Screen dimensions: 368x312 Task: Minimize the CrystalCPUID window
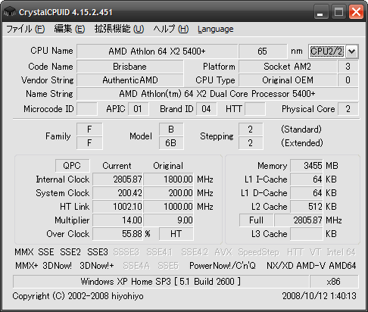(x=320, y=12)
